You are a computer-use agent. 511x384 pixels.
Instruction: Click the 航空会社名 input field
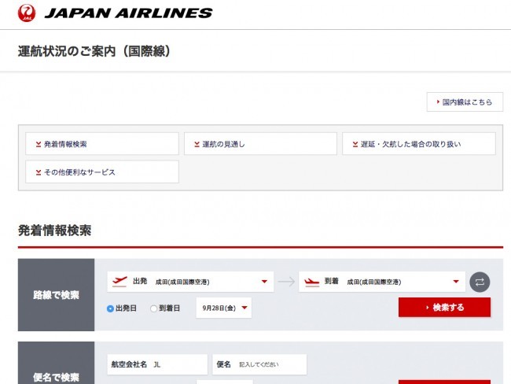point(157,364)
